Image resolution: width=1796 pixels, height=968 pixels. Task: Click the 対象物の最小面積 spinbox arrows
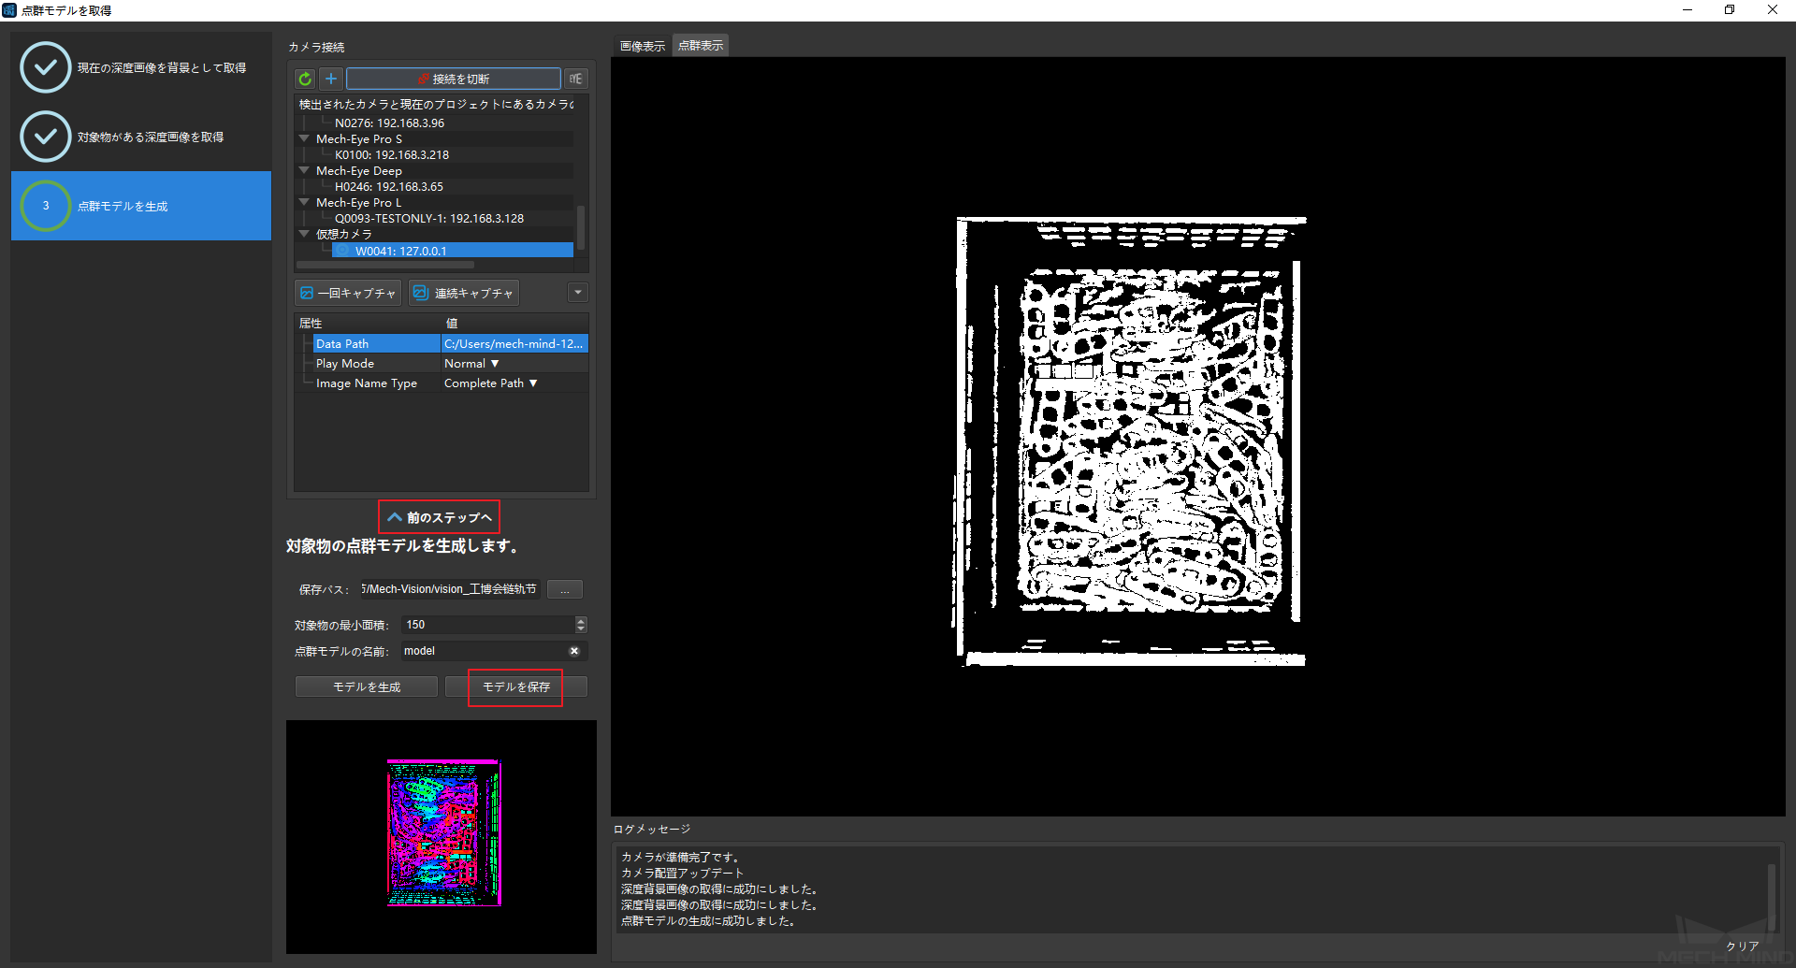[581, 625]
